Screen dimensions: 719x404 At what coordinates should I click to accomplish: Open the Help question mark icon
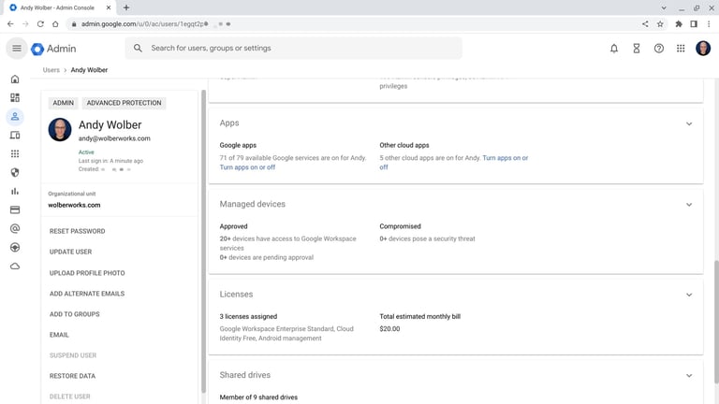pos(659,49)
